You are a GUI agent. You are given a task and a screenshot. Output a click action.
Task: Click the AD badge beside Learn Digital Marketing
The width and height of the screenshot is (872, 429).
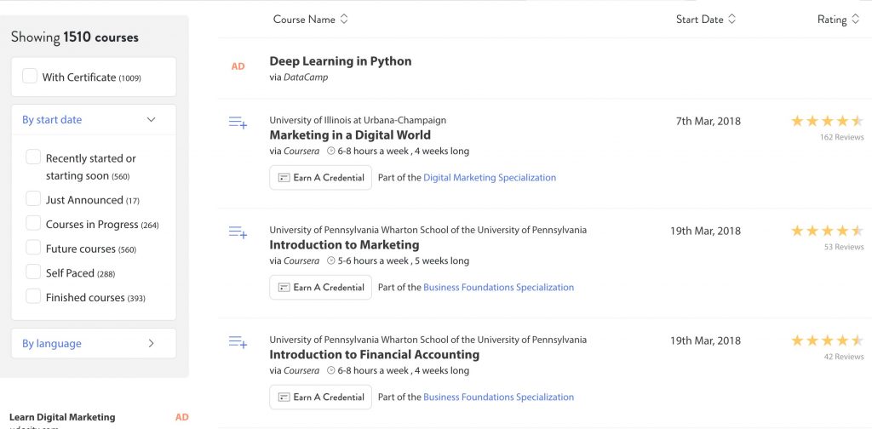coord(182,417)
